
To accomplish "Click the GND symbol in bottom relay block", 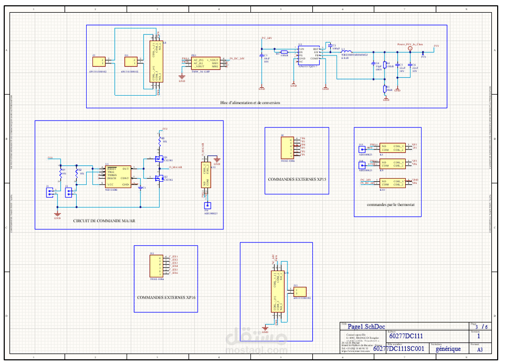I will (265, 328).
